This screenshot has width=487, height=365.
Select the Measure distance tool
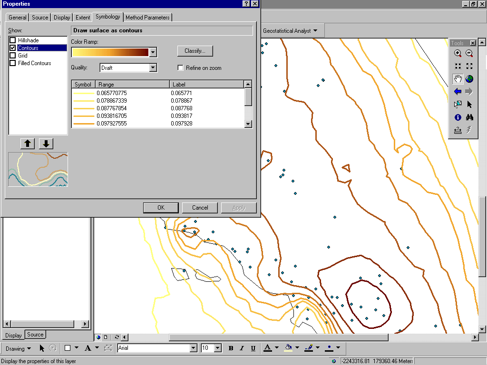pyautogui.click(x=458, y=130)
